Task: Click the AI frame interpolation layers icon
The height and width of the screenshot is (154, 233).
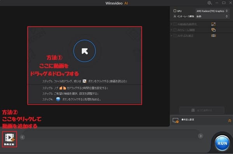Action: pos(213,30)
